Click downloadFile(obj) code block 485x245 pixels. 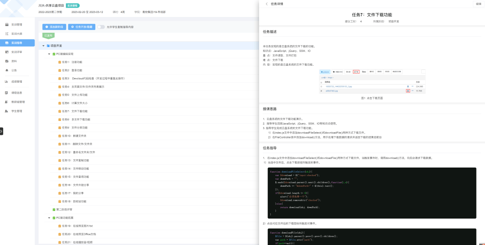(372, 236)
